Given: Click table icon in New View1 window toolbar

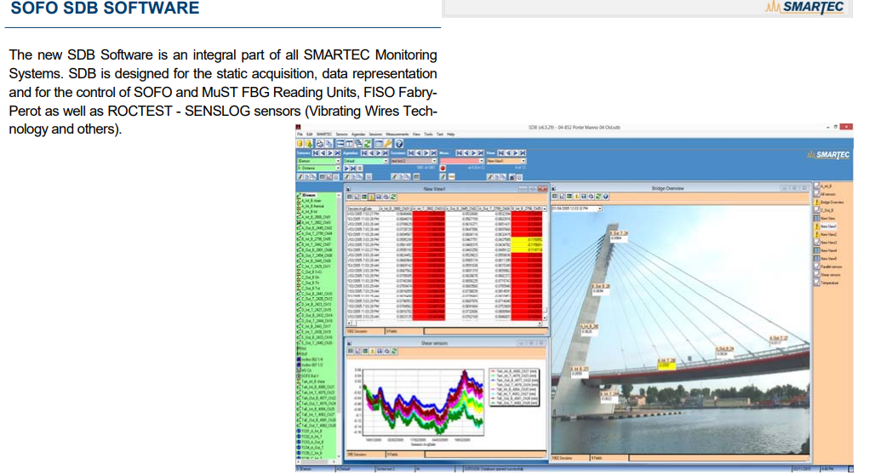Looking at the screenshot, I should 350,197.
